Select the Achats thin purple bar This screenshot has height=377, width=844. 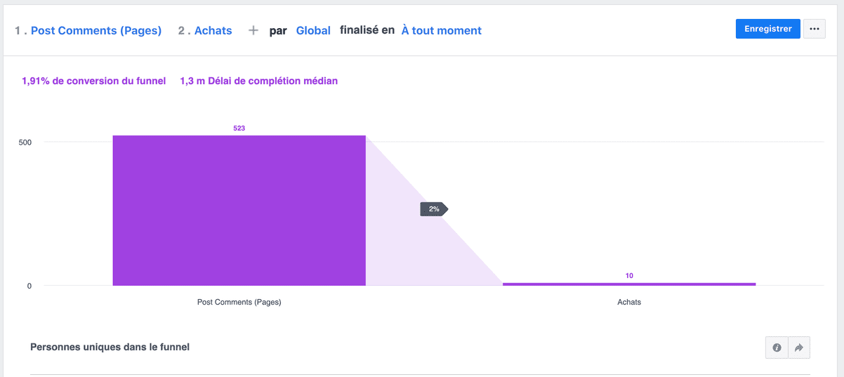pyautogui.click(x=629, y=284)
